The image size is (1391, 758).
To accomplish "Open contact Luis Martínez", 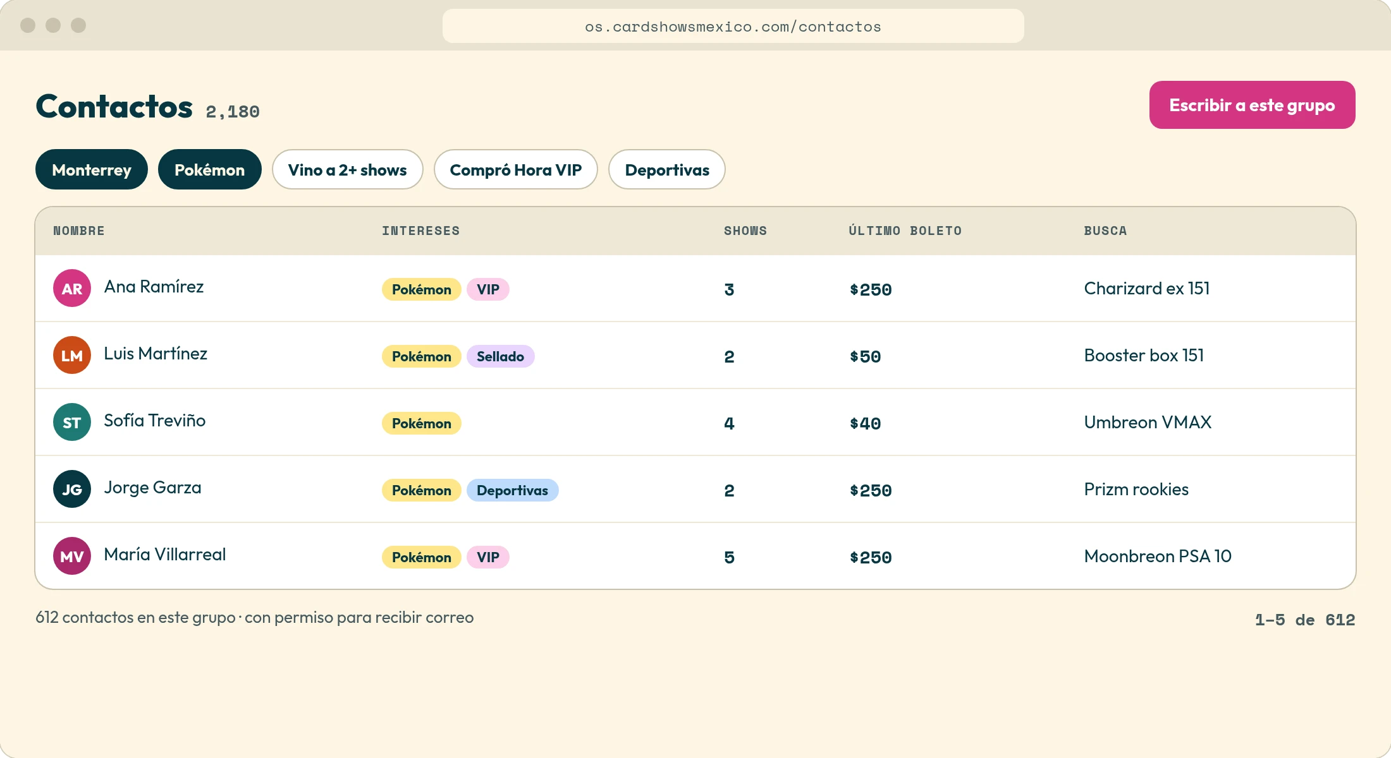I will (156, 354).
